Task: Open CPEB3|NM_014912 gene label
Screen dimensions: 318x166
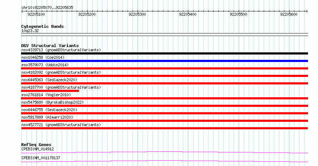Action: coord(38,149)
